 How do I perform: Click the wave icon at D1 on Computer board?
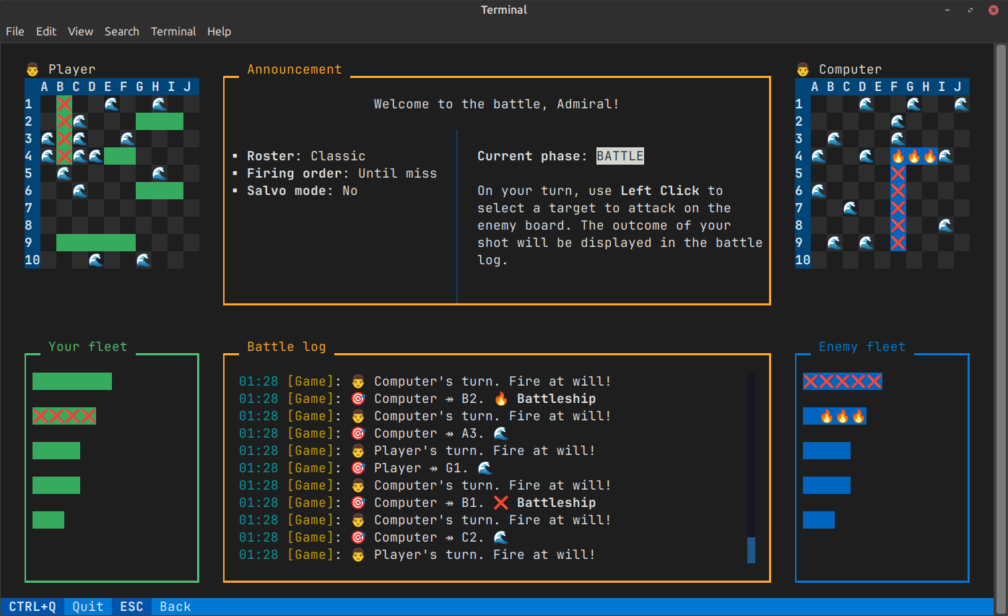(x=866, y=104)
